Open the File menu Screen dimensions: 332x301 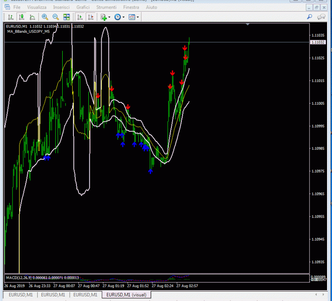(17, 7)
